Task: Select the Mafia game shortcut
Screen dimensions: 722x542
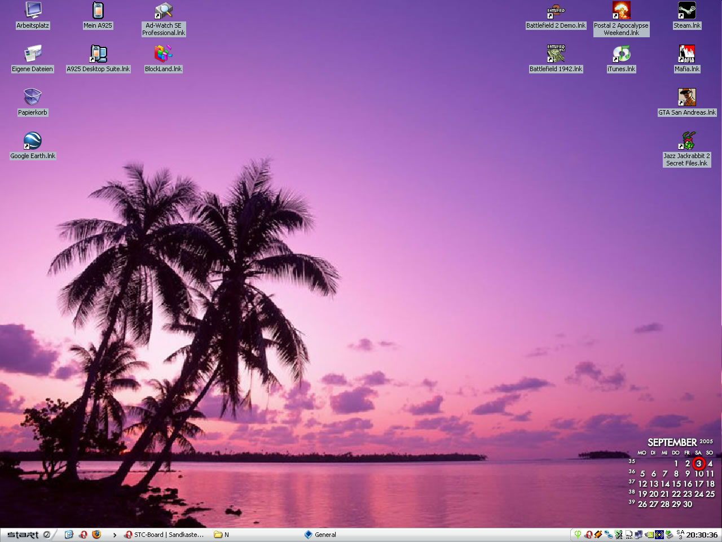Action: pyautogui.click(x=686, y=54)
